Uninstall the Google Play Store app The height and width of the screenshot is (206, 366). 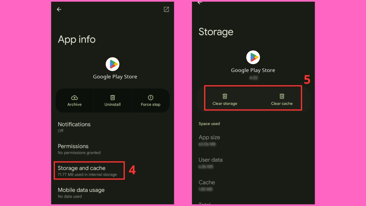pyautogui.click(x=113, y=101)
